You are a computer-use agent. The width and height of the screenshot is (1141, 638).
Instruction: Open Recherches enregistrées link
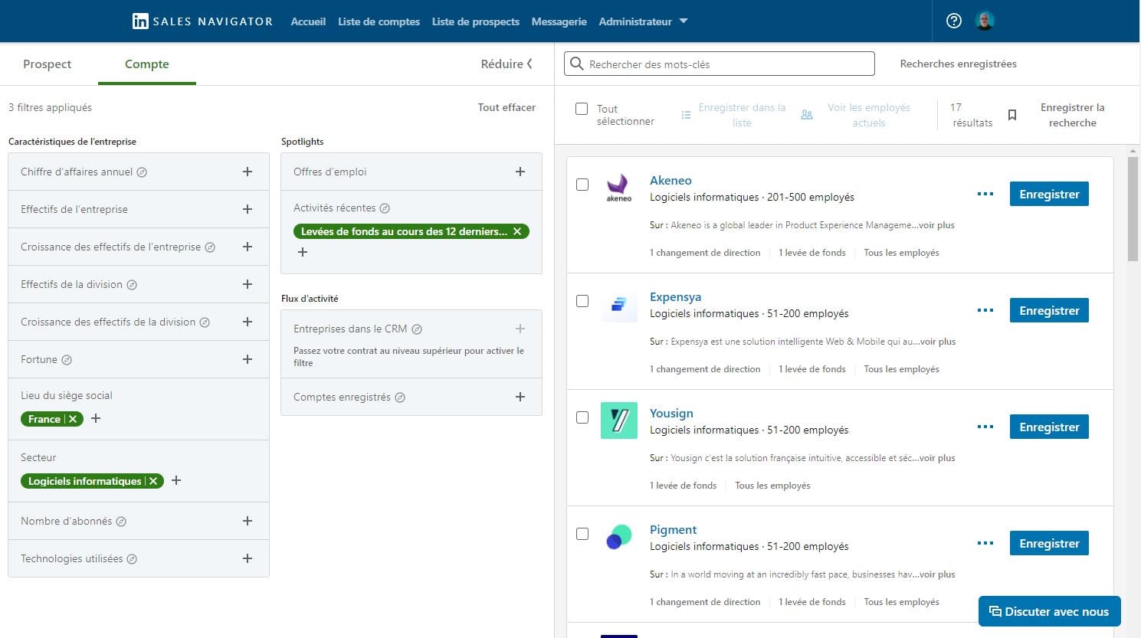958,64
